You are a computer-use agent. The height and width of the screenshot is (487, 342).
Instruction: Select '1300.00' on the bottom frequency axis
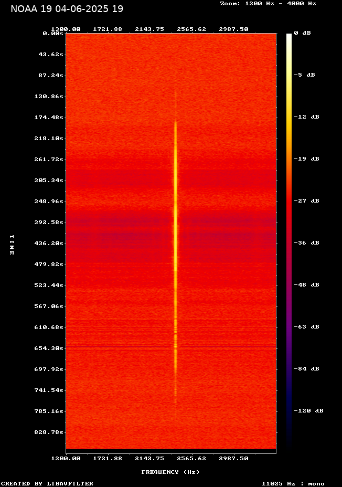pyautogui.click(x=66, y=458)
